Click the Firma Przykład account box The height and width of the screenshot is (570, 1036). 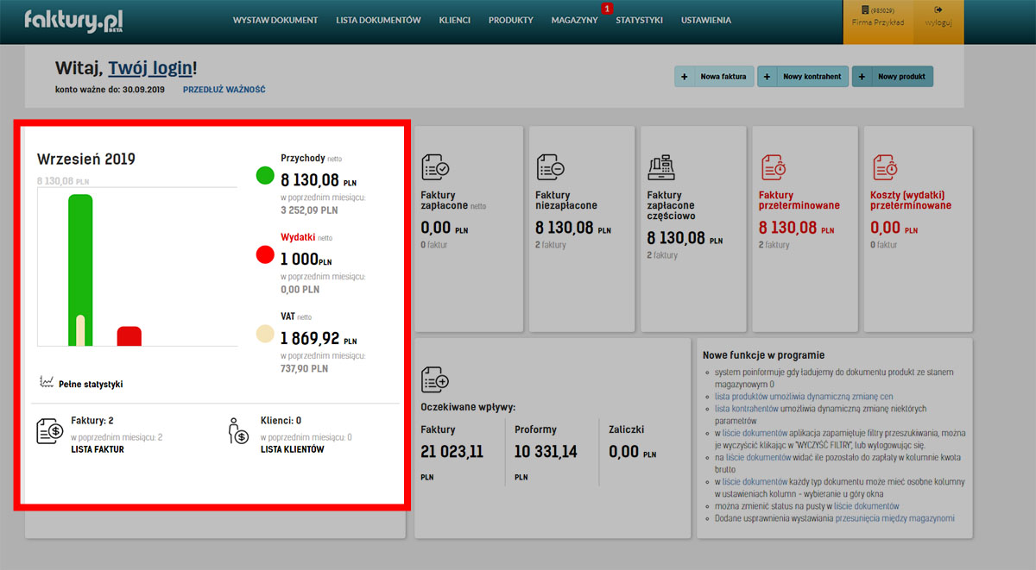[881, 21]
